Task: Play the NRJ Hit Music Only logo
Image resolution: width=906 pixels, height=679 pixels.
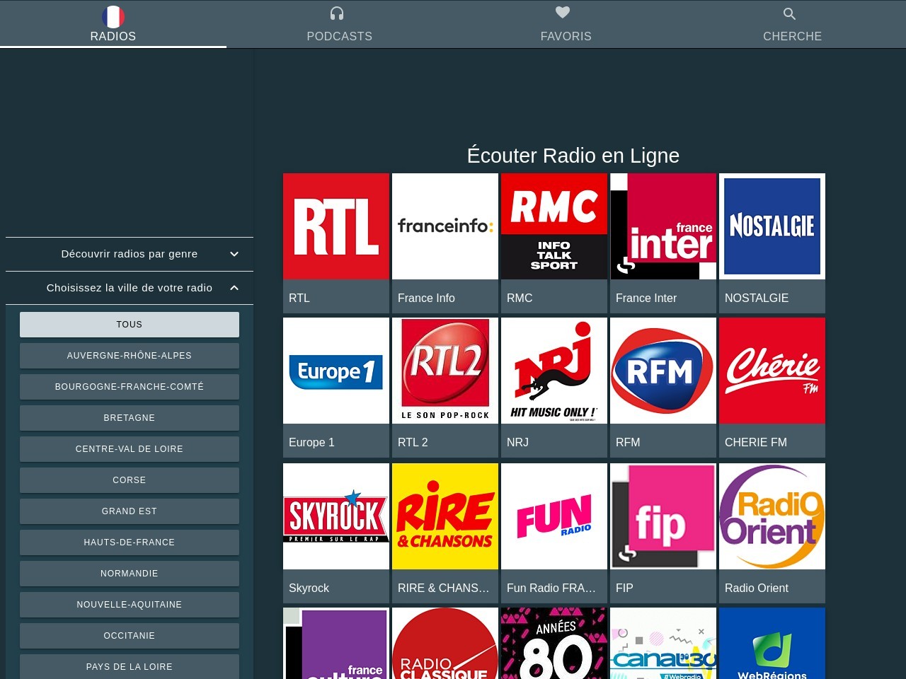Action: tap(554, 371)
